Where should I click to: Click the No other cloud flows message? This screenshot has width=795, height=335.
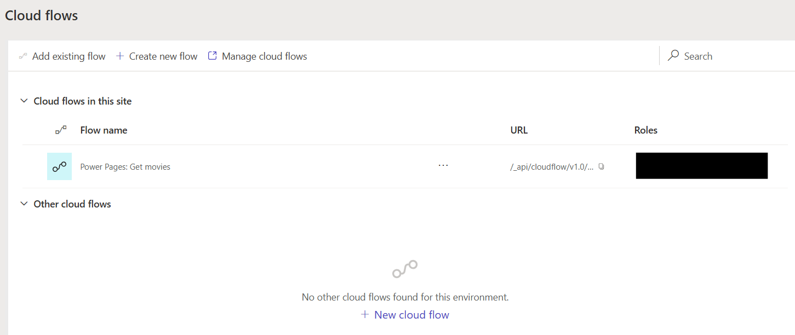pyautogui.click(x=405, y=297)
